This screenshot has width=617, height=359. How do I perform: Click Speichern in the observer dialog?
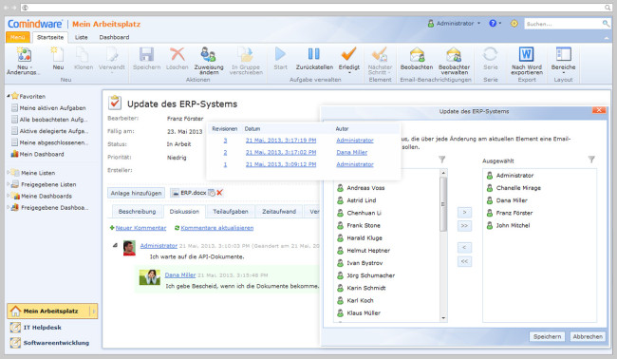click(547, 336)
